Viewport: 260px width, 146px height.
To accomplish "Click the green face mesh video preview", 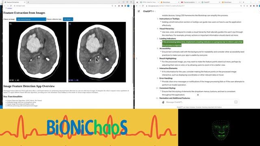I will [x=221, y=130].
